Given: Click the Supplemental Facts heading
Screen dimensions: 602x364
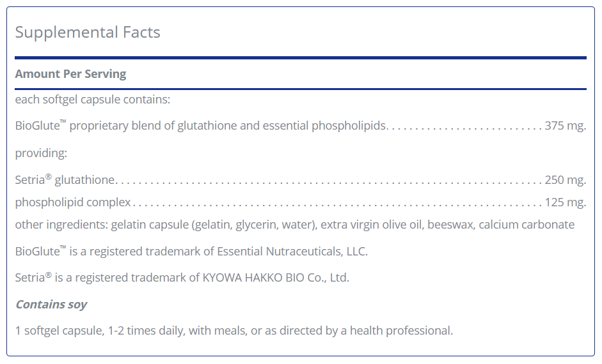Looking at the screenshot, I should 88,32.
